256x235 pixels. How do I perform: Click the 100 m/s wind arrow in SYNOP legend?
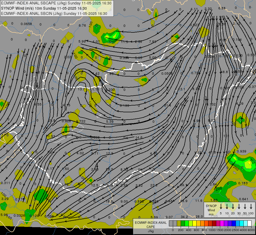[251, 207]
